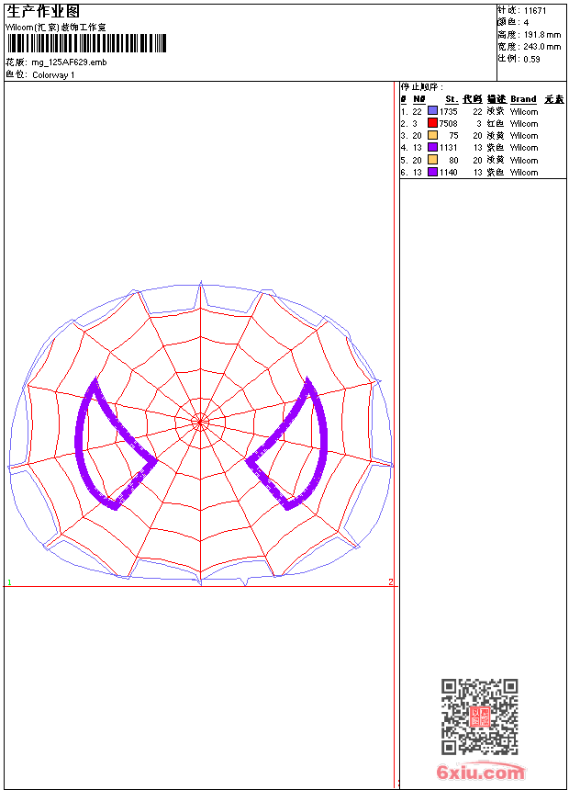The height and width of the screenshot is (790, 569).
Task: Click the '红色' description in row 2
Action: [495, 123]
